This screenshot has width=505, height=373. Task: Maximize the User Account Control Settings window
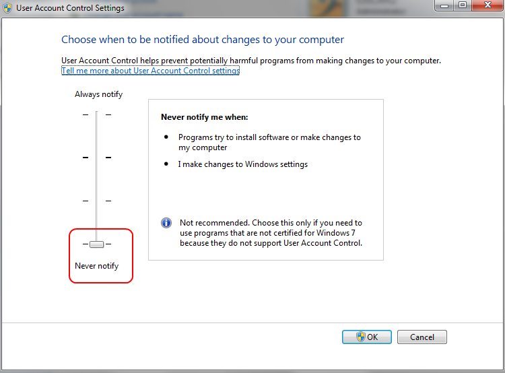click(x=462, y=6)
